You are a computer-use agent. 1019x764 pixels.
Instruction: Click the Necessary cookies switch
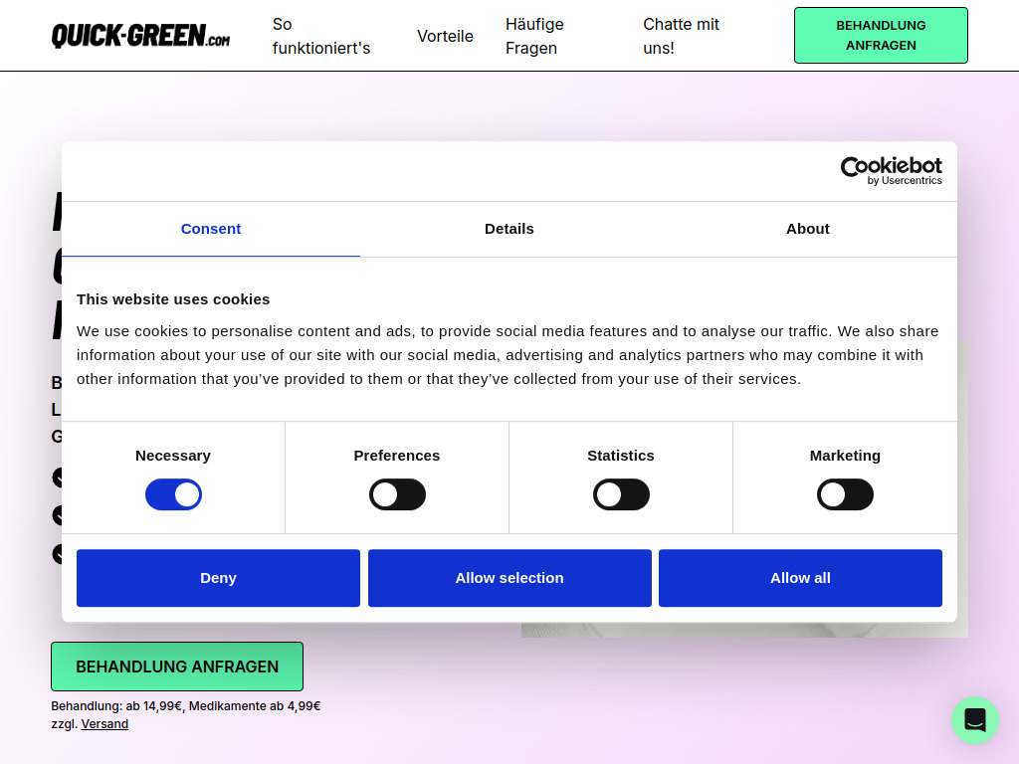point(173,494)
